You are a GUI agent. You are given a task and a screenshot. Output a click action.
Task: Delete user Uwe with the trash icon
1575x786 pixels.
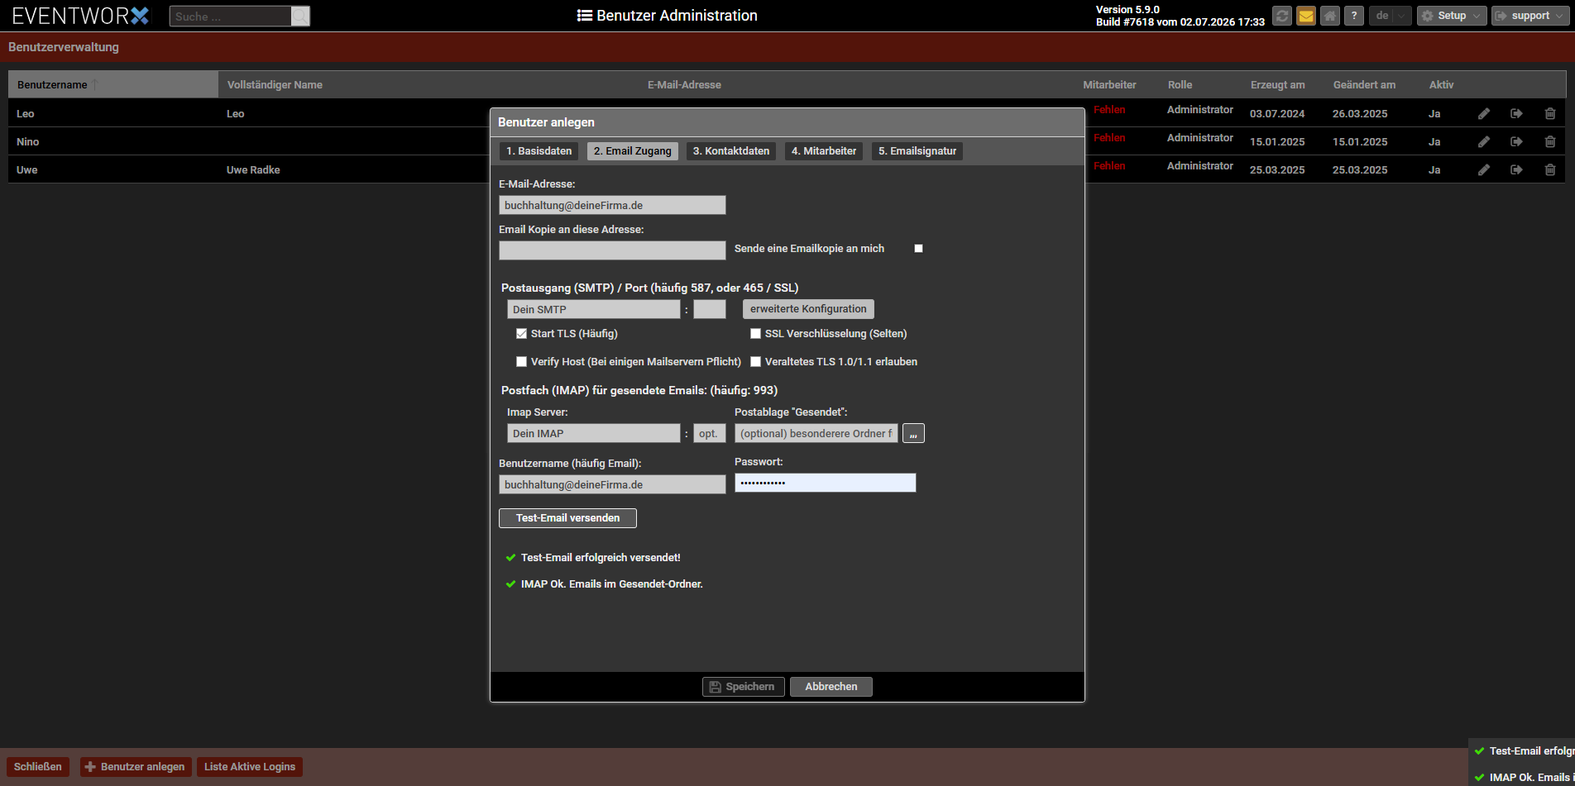click(x=1550, y=169)
